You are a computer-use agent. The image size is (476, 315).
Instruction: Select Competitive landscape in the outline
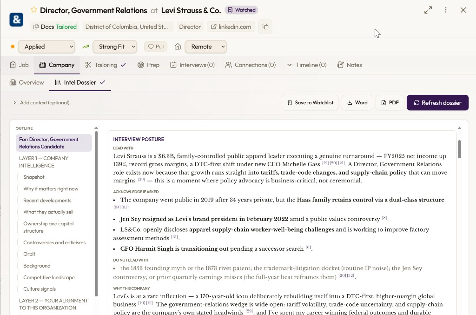[x=49, y=277]
